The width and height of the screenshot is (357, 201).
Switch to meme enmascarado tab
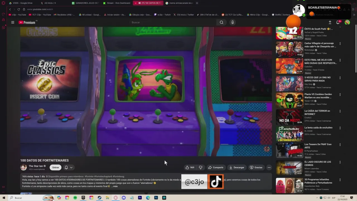click(179, 3)
